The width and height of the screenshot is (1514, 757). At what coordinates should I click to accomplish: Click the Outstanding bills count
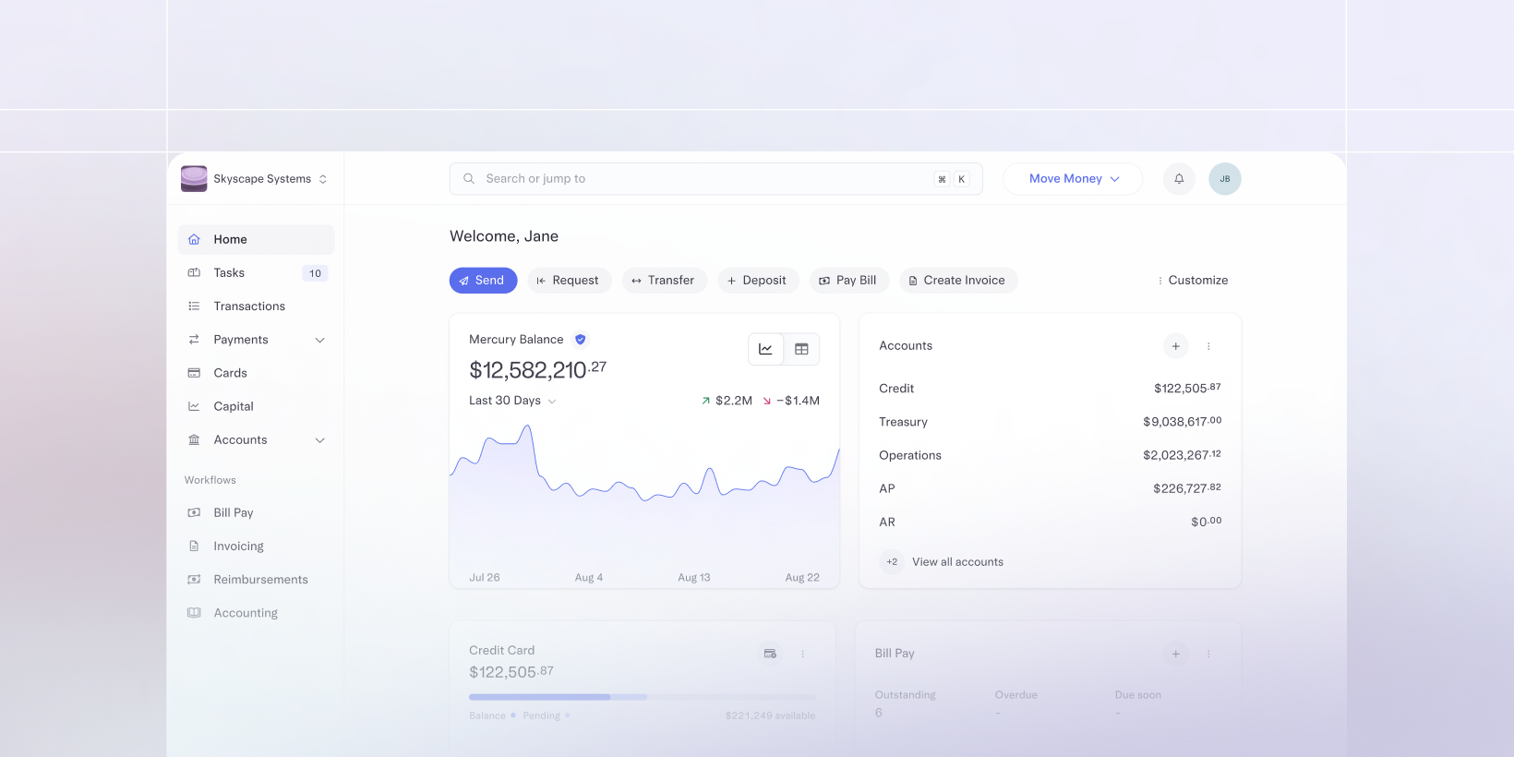click(x=879, y=713)
